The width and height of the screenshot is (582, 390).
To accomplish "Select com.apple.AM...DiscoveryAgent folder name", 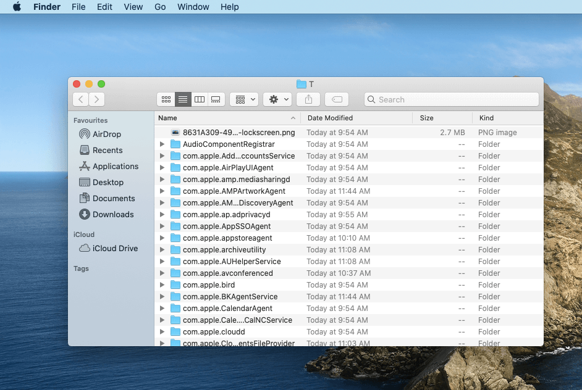I will click(x=238, y=203).
